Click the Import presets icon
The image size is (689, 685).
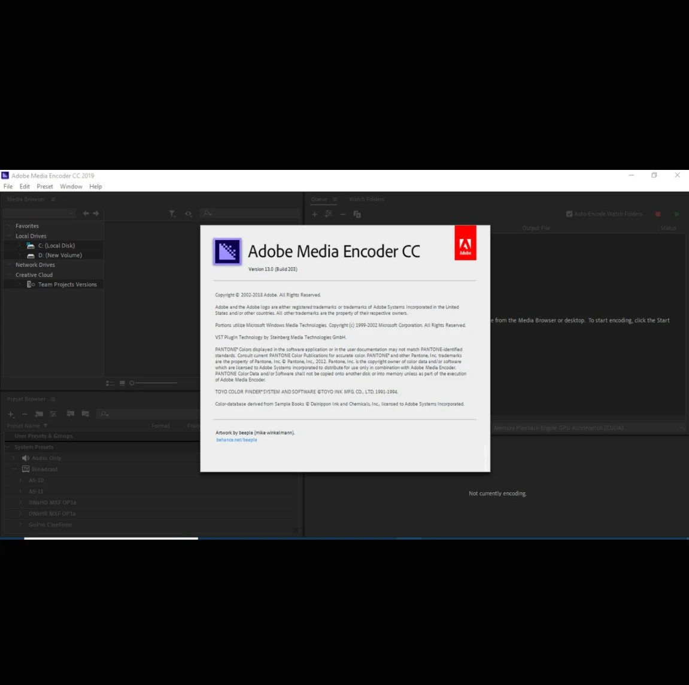(70, 413)
